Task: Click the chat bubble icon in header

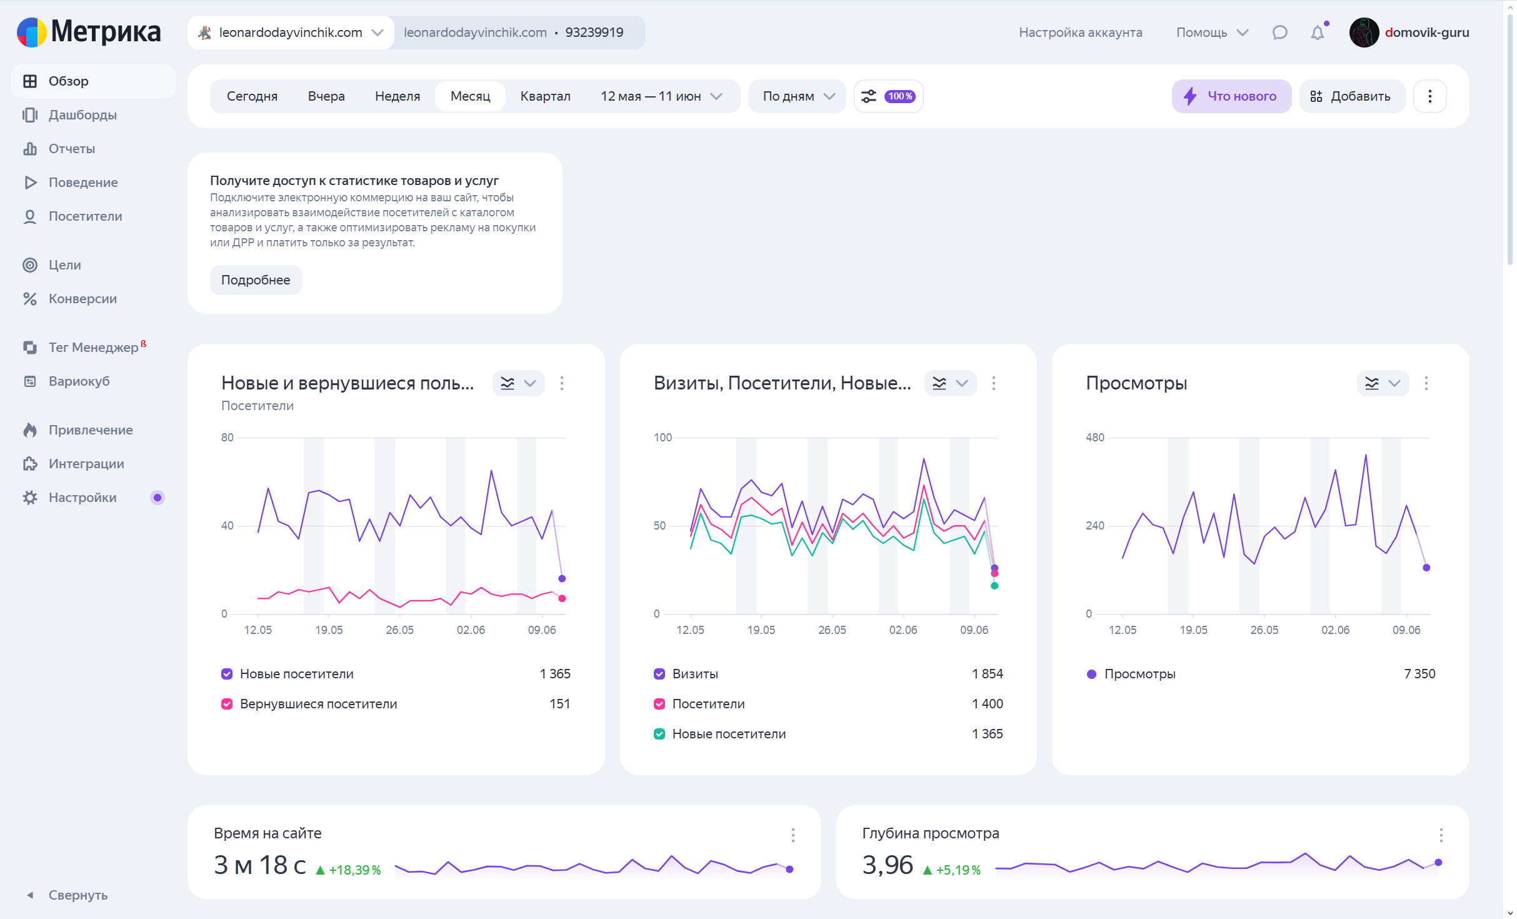Action: click(1279, 33)
